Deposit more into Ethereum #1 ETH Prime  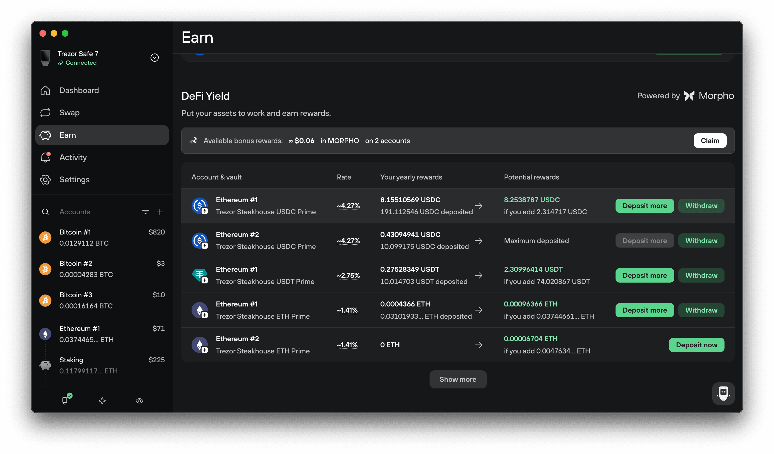(x=645, y=310)
